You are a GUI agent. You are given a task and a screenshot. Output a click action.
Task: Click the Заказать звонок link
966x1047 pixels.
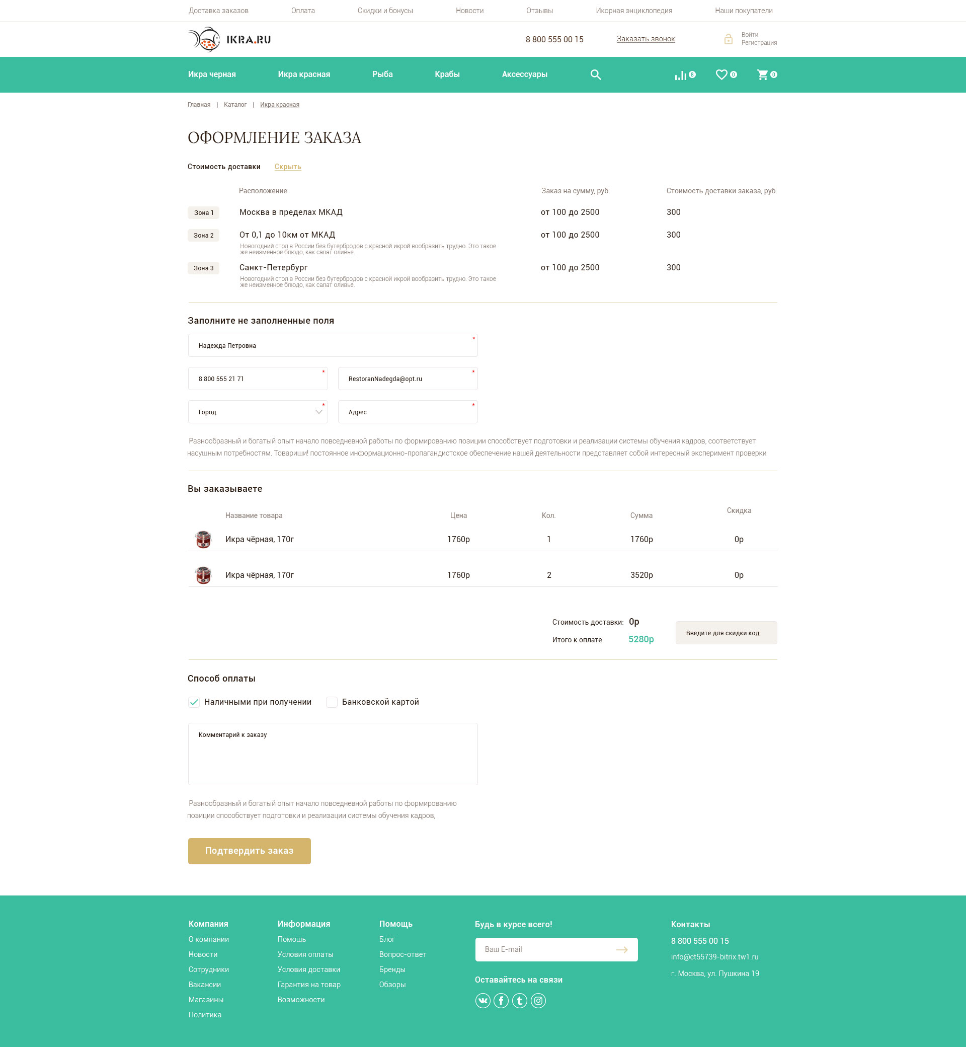[646, 39]
